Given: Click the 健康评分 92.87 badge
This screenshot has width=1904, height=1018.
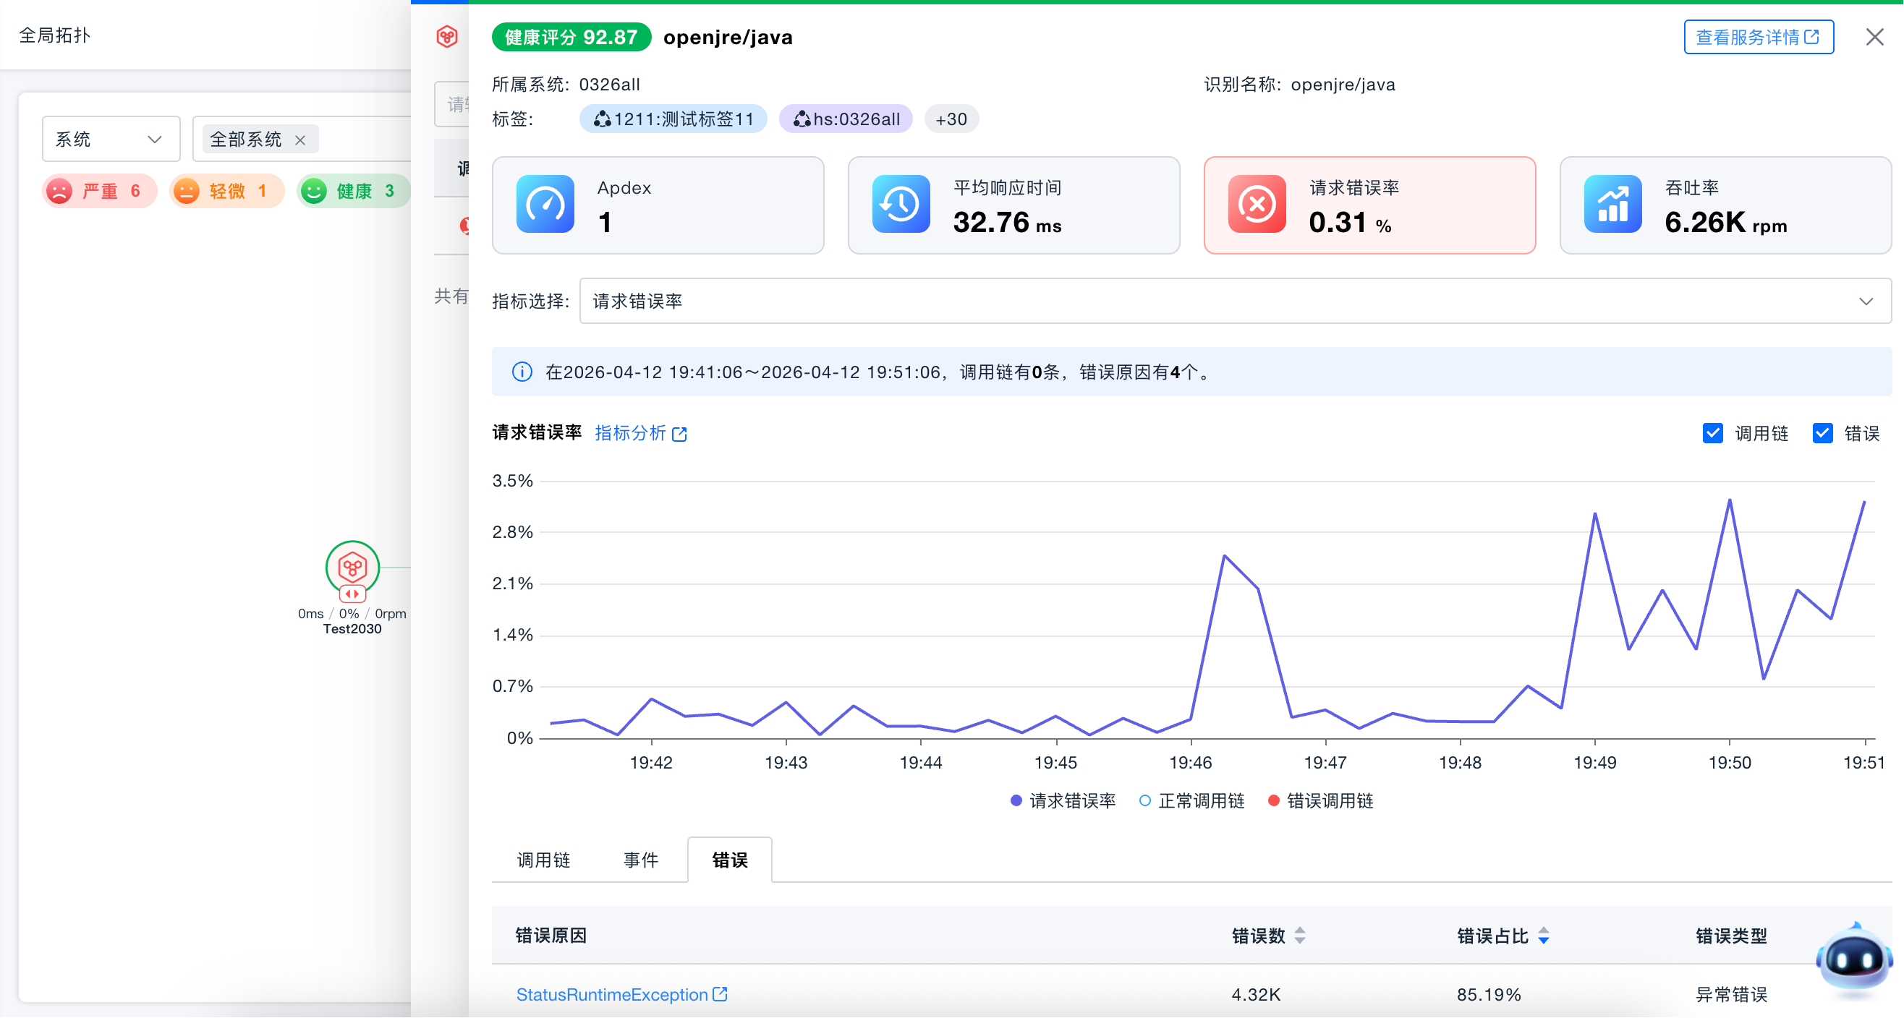Looking at the screenshot, I should [x=571, y=37].
